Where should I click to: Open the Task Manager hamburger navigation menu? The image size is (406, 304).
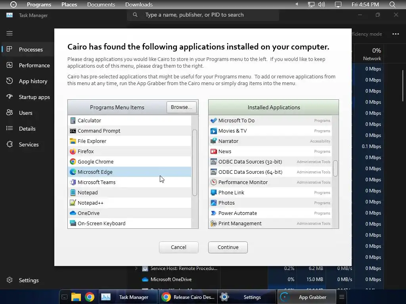click(10, 33)
